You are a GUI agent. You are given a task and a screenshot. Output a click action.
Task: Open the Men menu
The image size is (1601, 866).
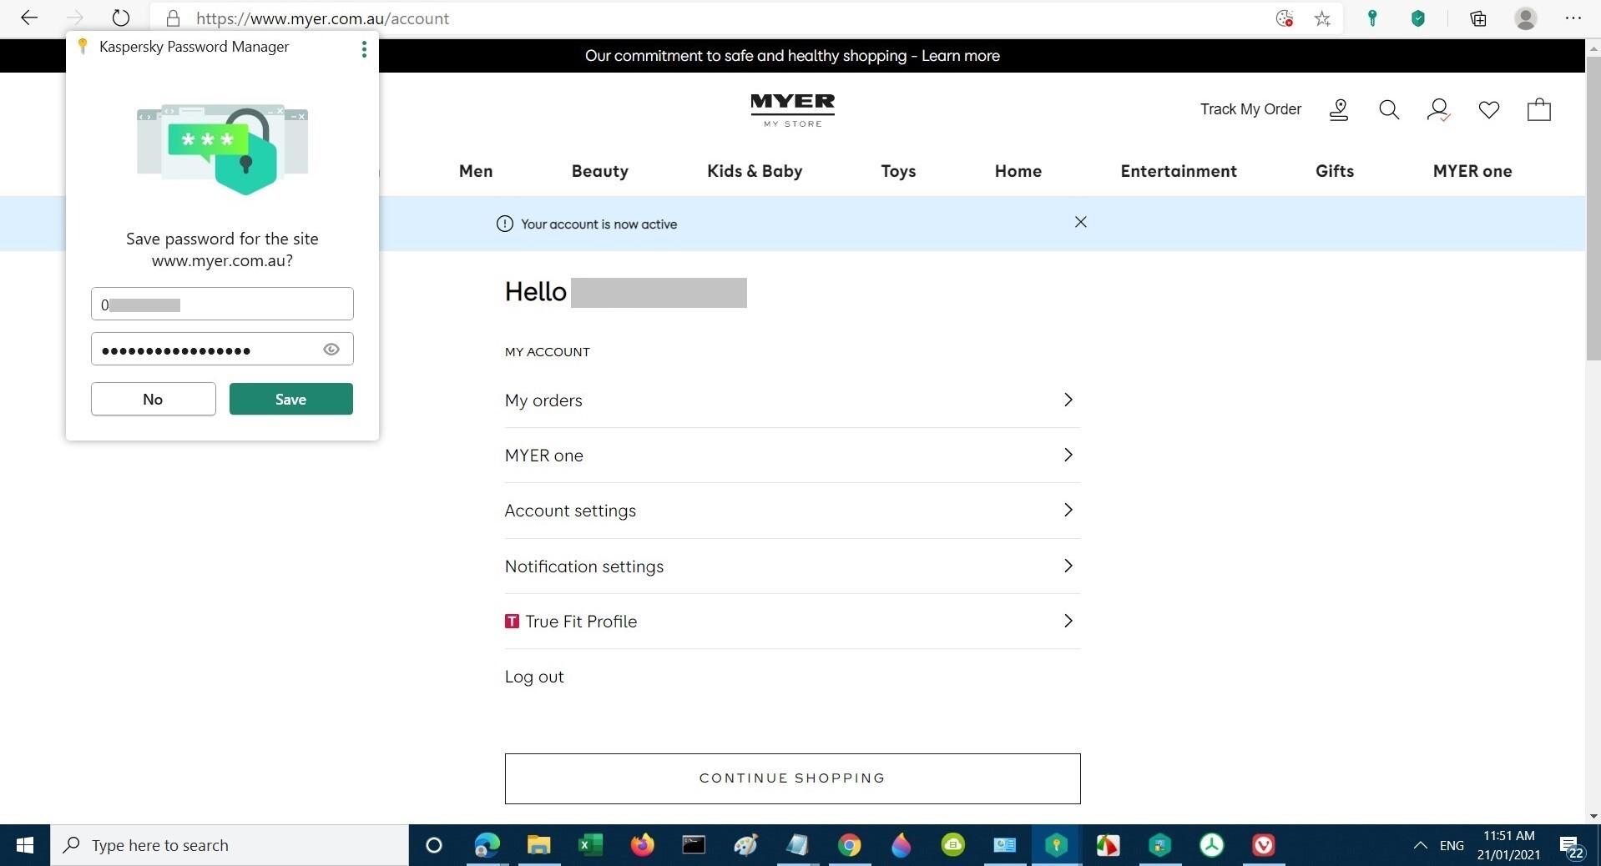pyautogui.click(x=476, y=171)
